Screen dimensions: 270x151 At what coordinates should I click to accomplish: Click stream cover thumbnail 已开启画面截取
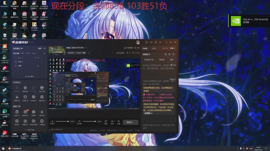(x=57, y=50)
